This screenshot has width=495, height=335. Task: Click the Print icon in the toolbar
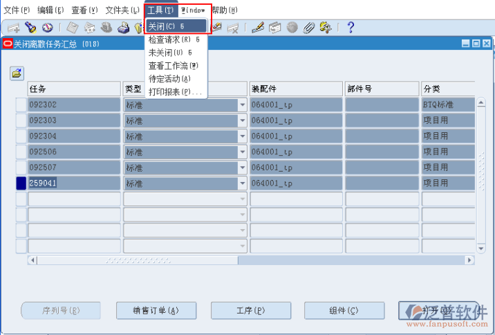click(x=124, y=28)
